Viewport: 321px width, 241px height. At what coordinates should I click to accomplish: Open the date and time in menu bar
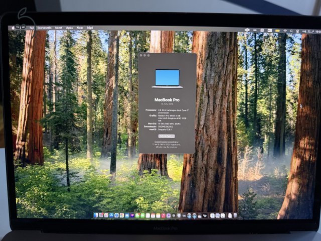click(311, 32)
